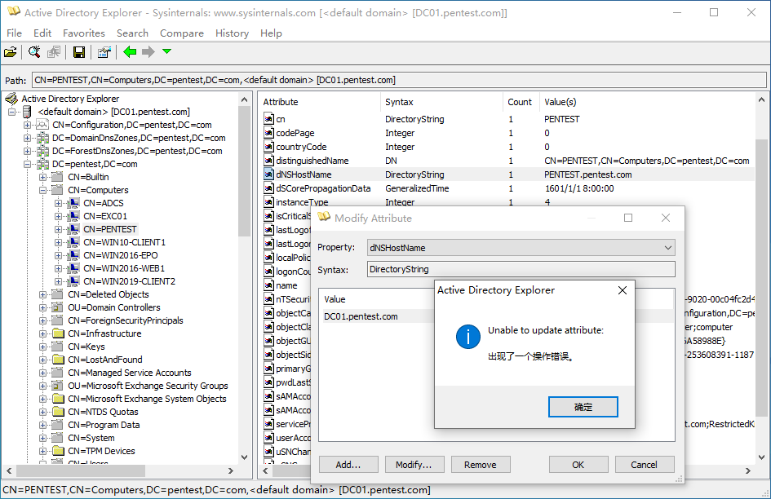Click the Path address field
This screenshot has width=771, height=499.
(x=399, y=80)
